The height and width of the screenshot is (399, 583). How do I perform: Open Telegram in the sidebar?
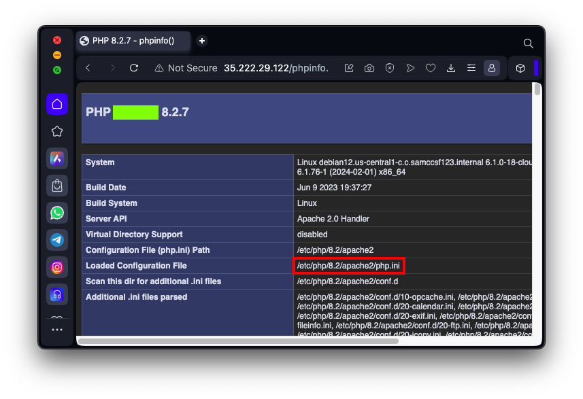pyautogui.click(x=57, y=240)
